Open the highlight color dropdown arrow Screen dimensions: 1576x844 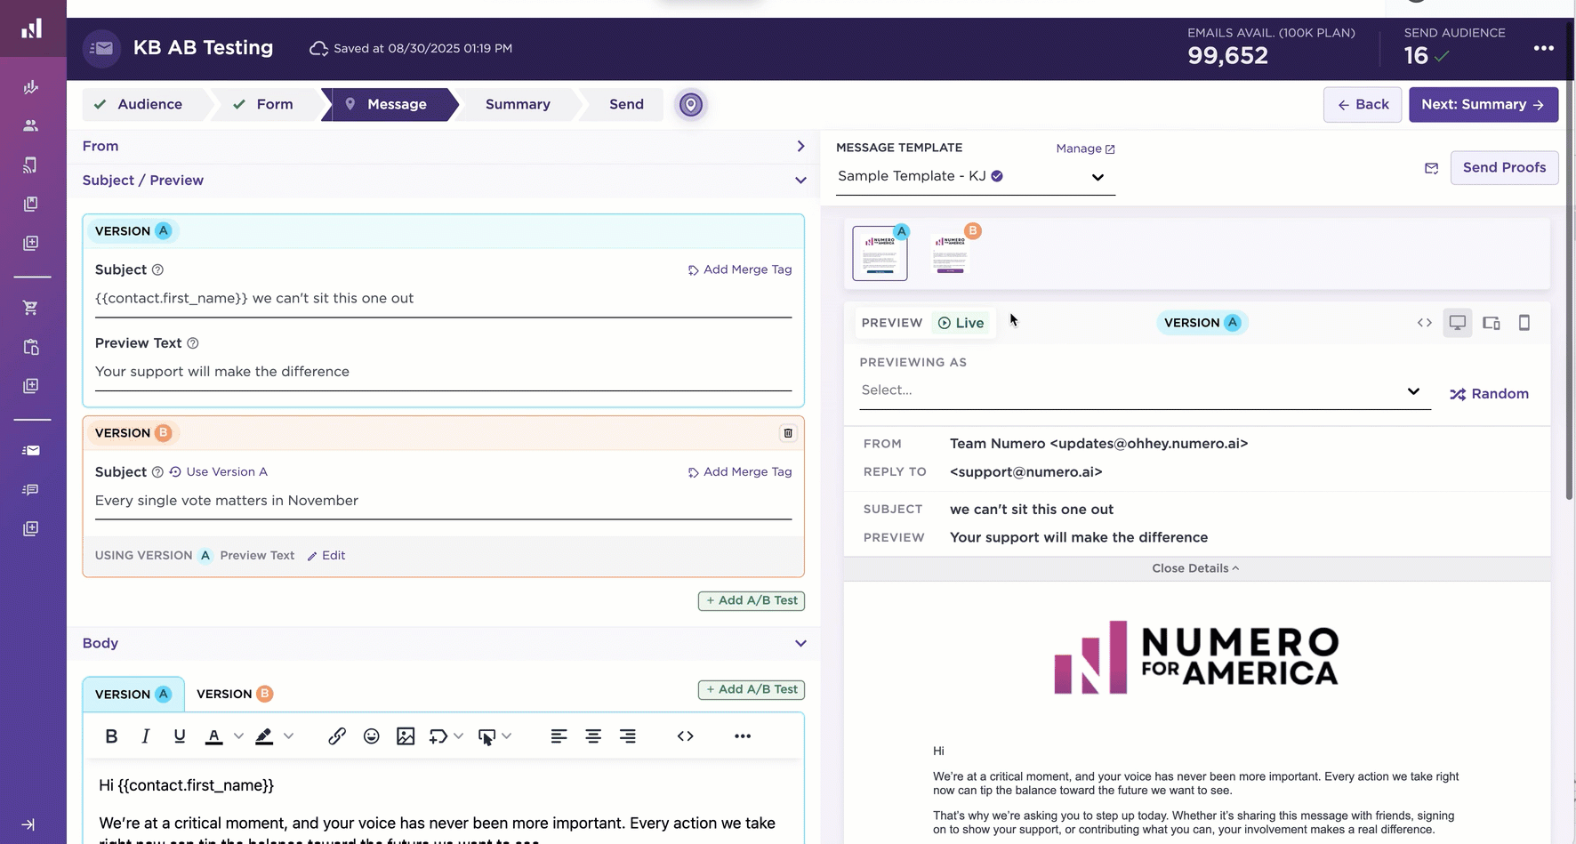pos(288,736)
